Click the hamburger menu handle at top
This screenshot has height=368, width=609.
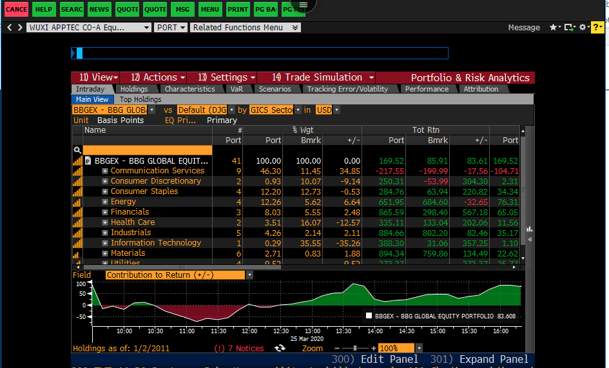(x=304, y=5)
